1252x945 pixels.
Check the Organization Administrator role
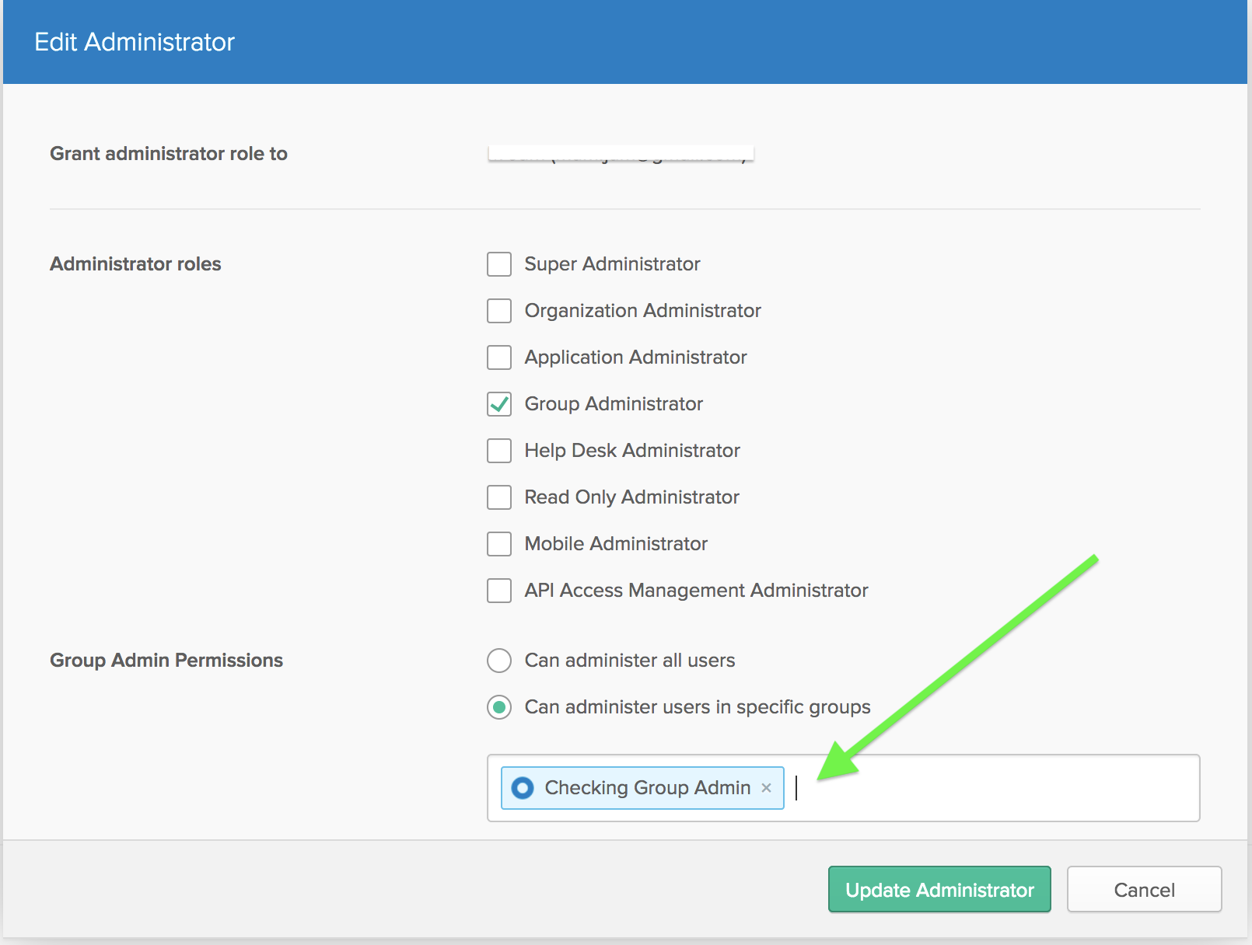[x=499, y=311]
